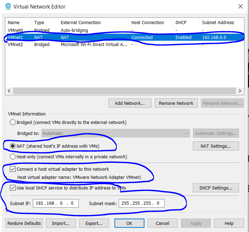
Task: Click the Cancel button
Action: 162,223
